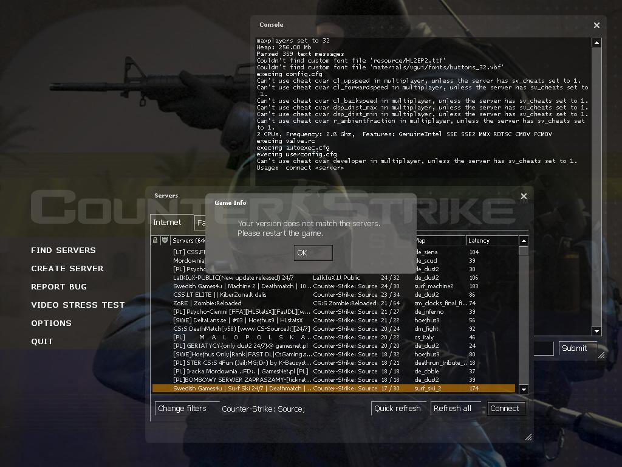
Task: Select the [PL] GERIATYCY dust2 server
Action: pyautogui.click(x=333, y=346)
